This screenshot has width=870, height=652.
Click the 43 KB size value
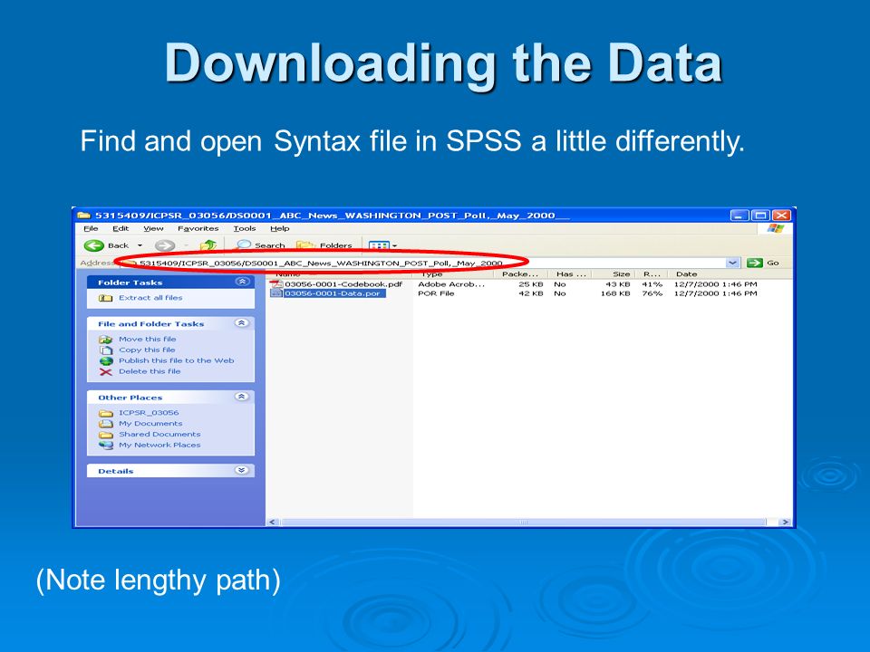[x=619, y=283]
